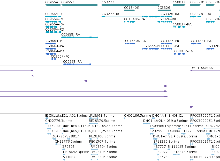Viewport: 220px width, 161px height.
Task: Open EST RM03594.5prime
Action: (x=104, y=157)
